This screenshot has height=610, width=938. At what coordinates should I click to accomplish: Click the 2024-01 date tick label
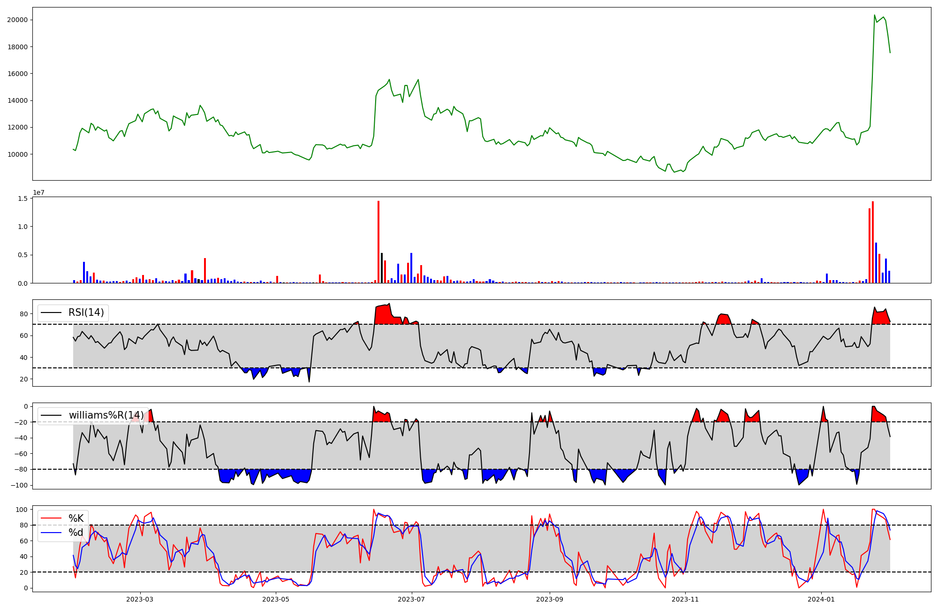pyautogui.click(x=821, y=599)
